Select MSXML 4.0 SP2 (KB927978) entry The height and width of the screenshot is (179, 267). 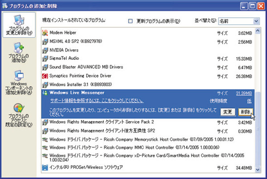pyautogui.click(x=148, y=42)
